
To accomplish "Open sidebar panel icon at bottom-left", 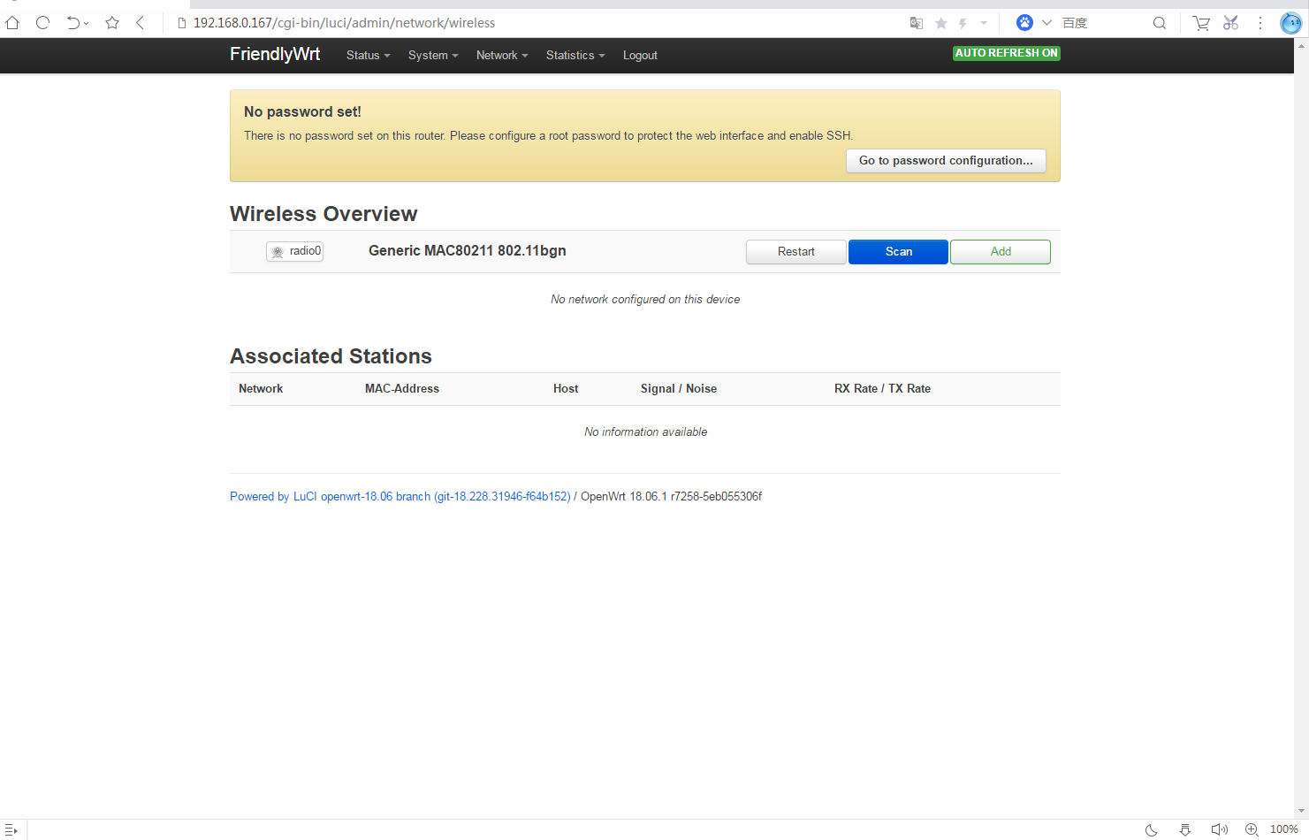I will coord(11,829).
